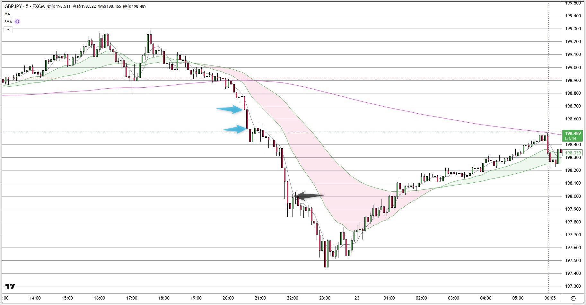This screenshot has height=305, width=586.
Task: Open chart settings gear icon bottom-right
Action: click(573, 298)
